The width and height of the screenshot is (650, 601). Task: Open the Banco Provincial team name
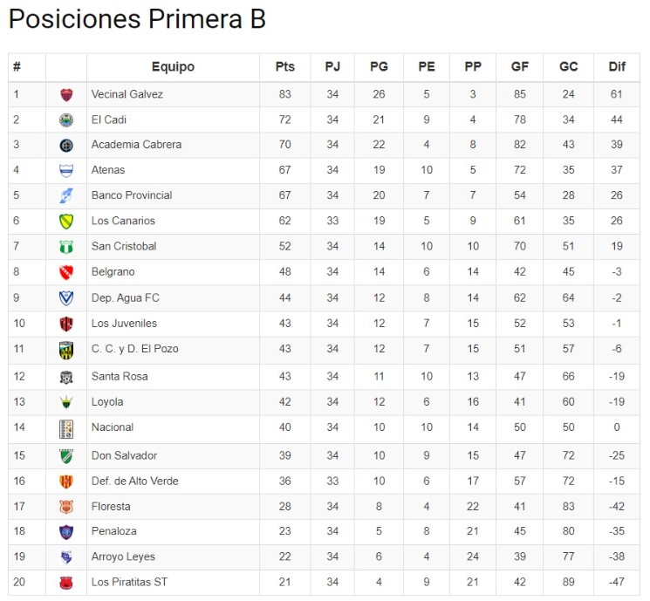[132, 195]
